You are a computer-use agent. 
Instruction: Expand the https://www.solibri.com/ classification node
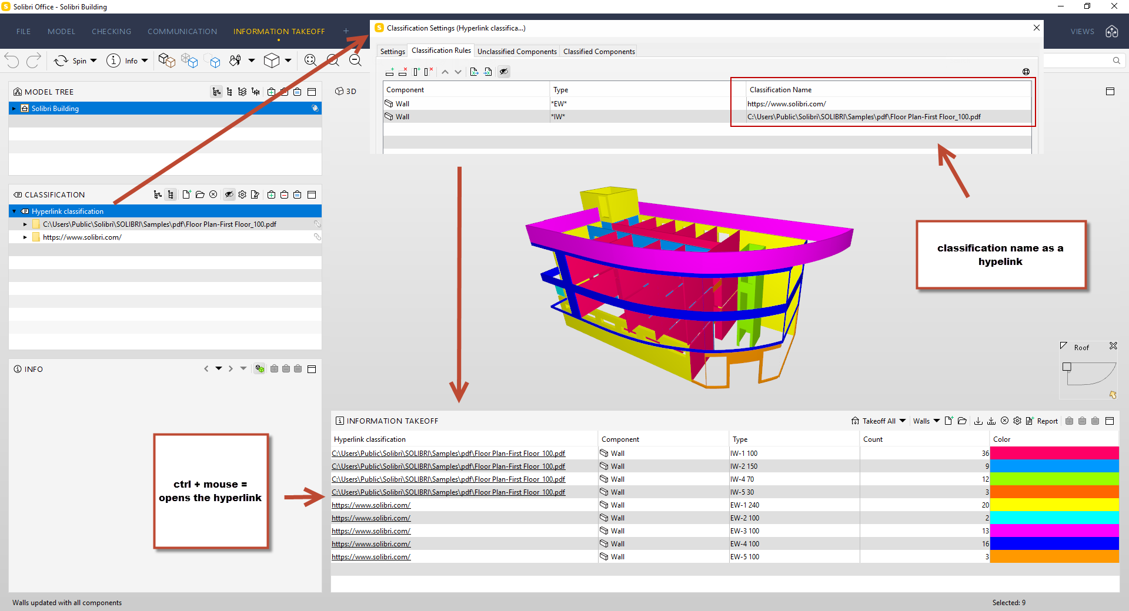[25, 237]
